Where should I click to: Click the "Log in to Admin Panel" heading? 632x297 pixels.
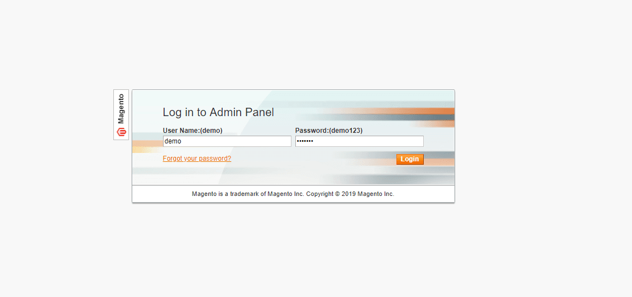[x=218, y=112]
